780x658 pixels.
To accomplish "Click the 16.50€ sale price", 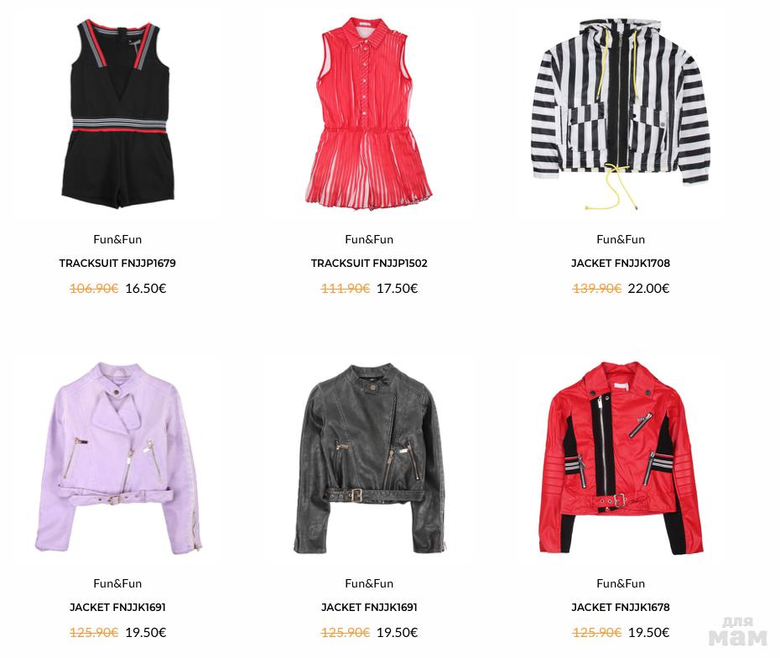I will [x=146, y=288].
